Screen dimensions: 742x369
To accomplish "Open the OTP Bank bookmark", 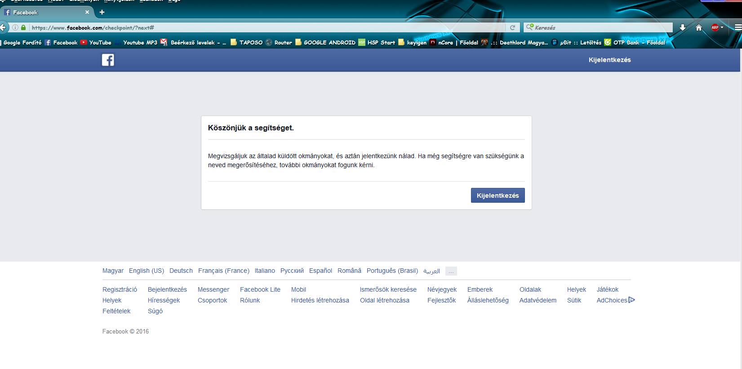I will coord(635,42).
